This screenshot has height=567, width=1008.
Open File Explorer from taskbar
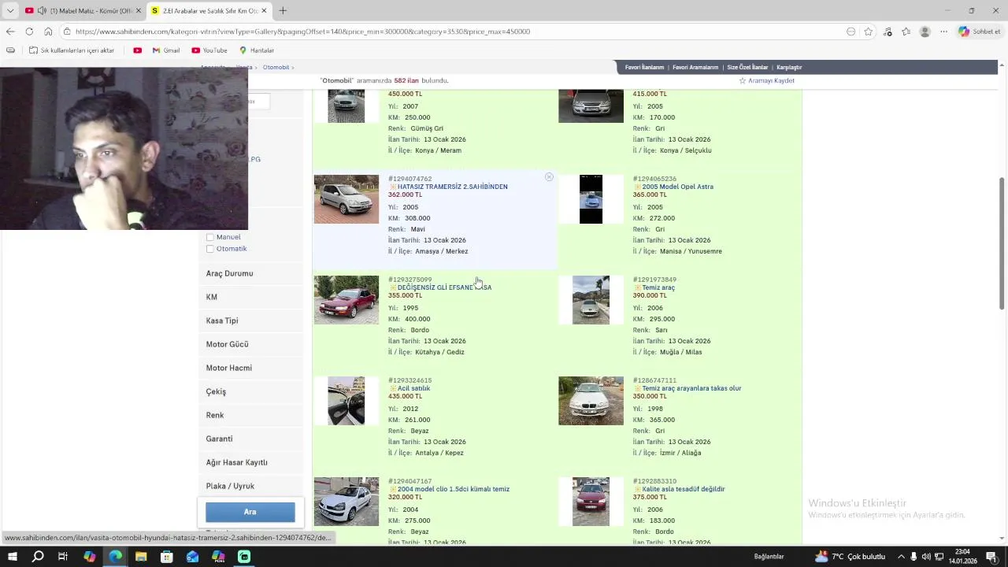pyautogui.click(x=141, y=557)
